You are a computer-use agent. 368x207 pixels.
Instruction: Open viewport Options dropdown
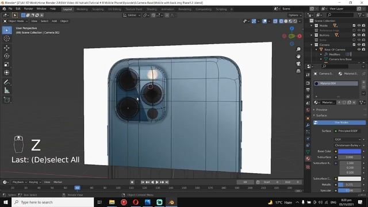[295, 16]
